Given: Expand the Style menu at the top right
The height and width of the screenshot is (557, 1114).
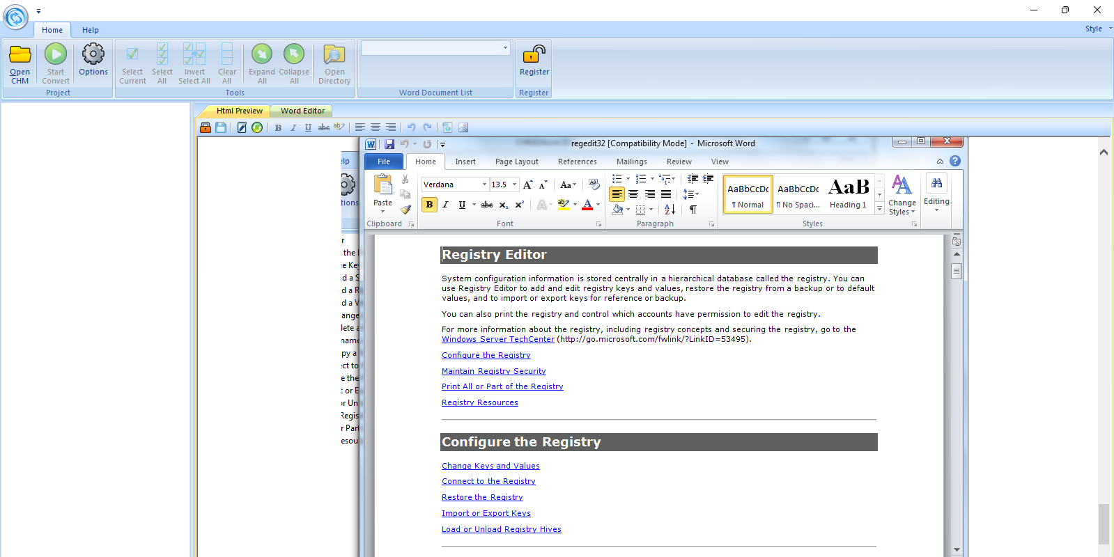Looking at the screenshot, I should point(1097,29).
